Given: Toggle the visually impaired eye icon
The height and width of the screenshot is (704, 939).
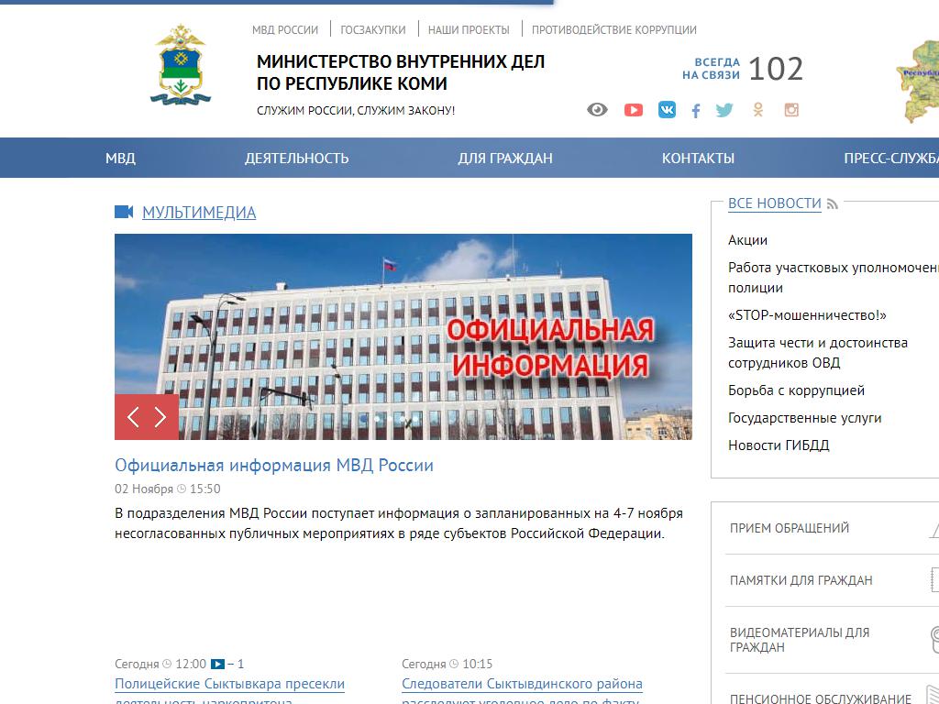Looking at the screenshot, I should coord(597,110).
